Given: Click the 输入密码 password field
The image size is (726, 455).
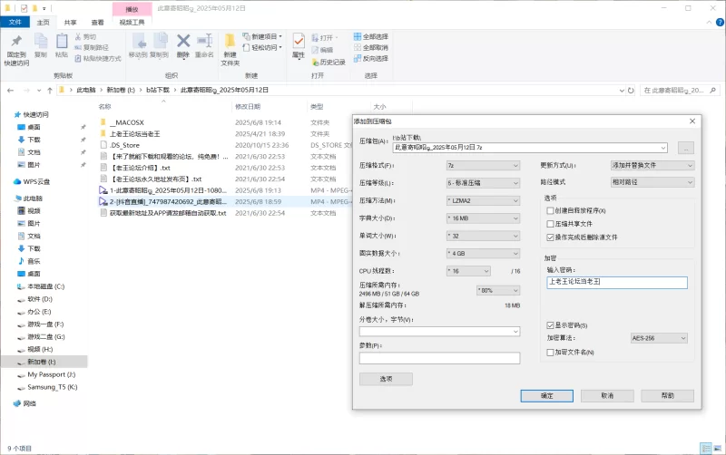Looking at the screenshot, I should [x=617, y=282].
